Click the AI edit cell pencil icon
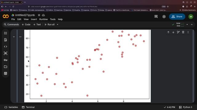The height and width of the screenshot is (110, 197). click(x=178, y=32)
